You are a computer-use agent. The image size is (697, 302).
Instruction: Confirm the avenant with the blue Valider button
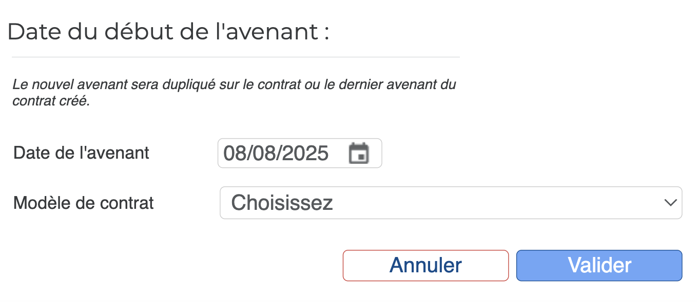click(599, 265)
